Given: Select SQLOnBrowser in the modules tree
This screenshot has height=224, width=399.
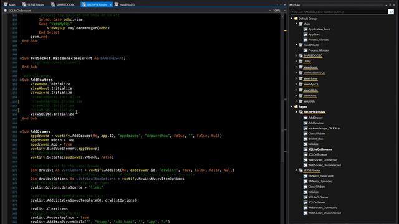Looking at the screenshot, I should pyautogui.click(x=317, y=154).
